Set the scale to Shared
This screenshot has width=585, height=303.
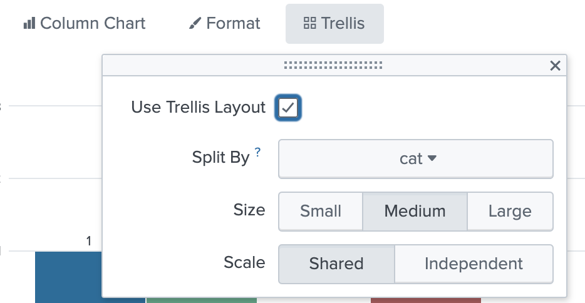coord(336,264)
